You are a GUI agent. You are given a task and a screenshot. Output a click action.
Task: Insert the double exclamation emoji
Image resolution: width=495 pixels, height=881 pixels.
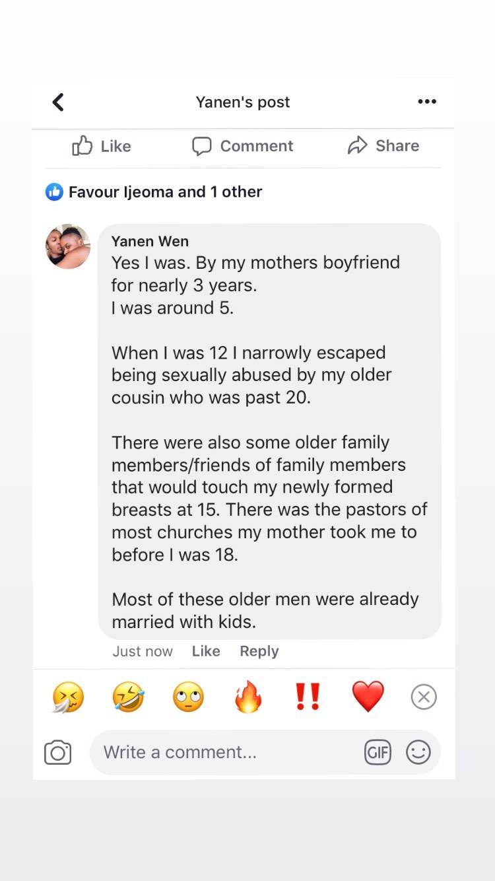(x=308, y=697)
